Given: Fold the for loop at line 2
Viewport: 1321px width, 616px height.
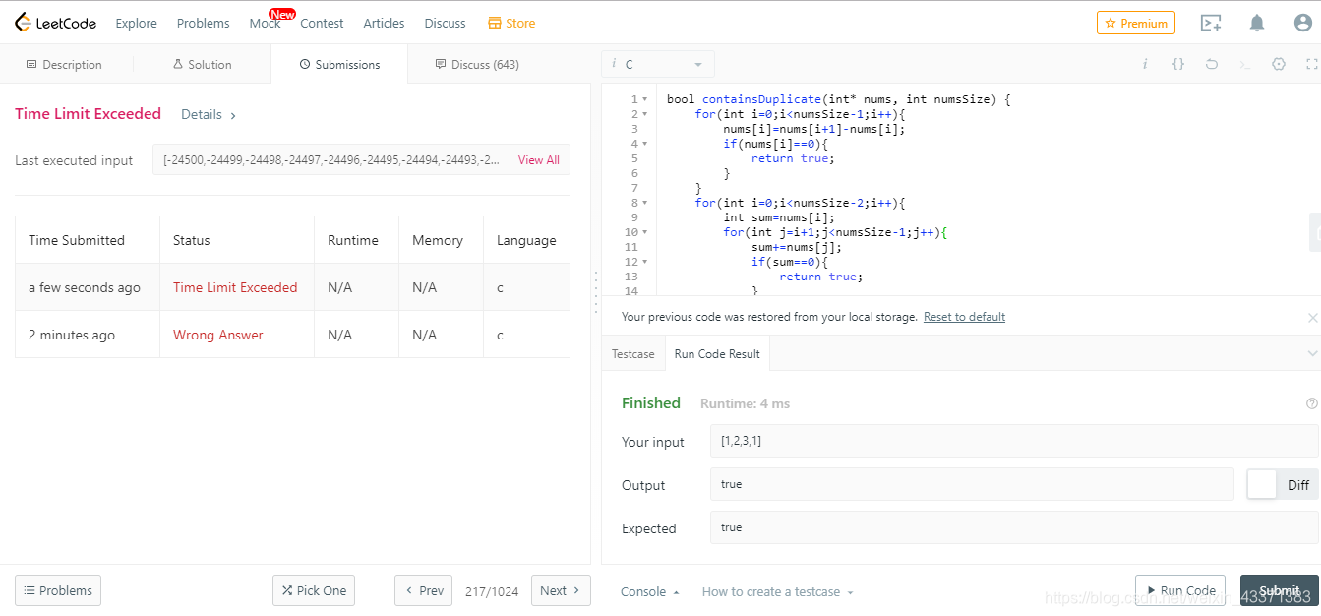Looking at the screenshot, I should tap(644, 114).
